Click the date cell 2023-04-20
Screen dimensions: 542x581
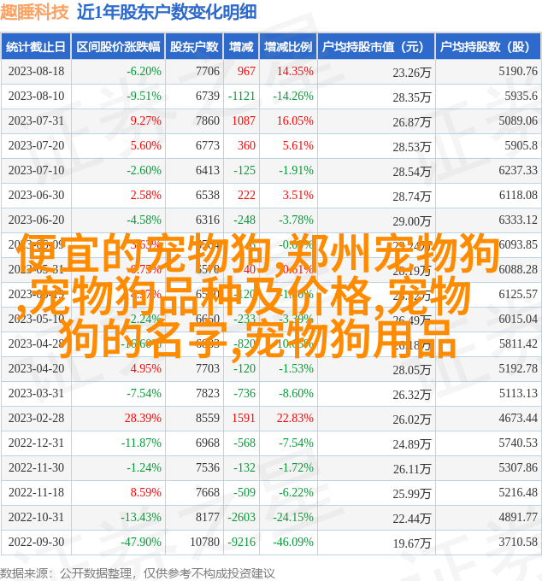click(x=36, y=369)
